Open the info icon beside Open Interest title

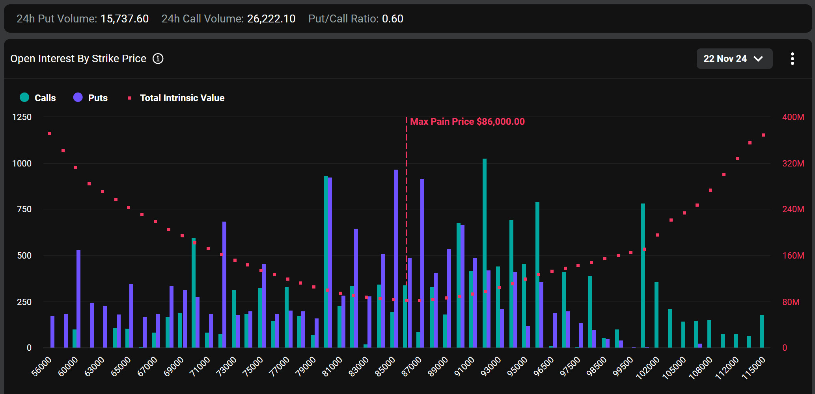[158, 59]
